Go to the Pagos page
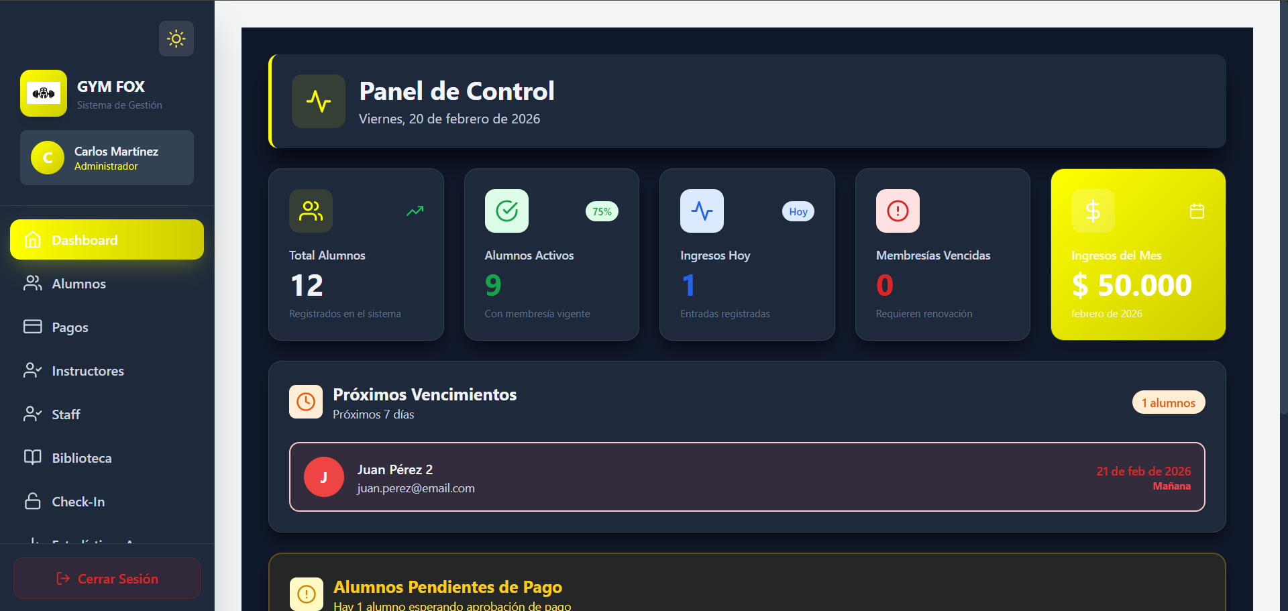This screenshot has height=611, width=1288. [70, 327]
